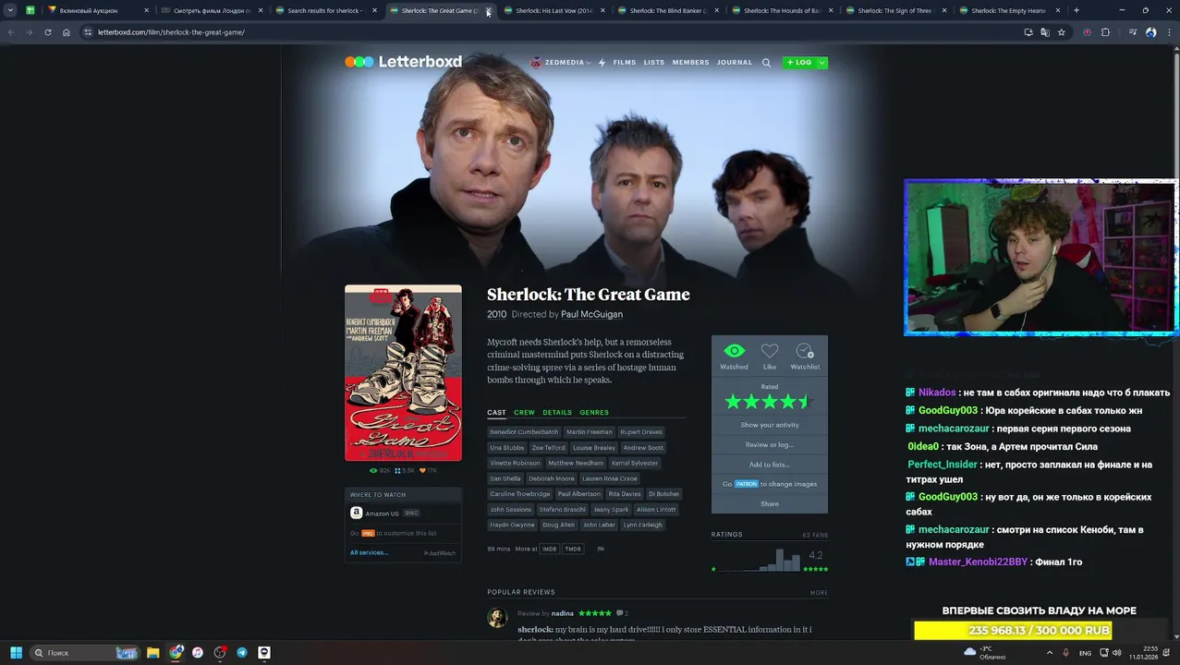
Task: Click Una Stubbs cast tag
Action: pos(506,448)
